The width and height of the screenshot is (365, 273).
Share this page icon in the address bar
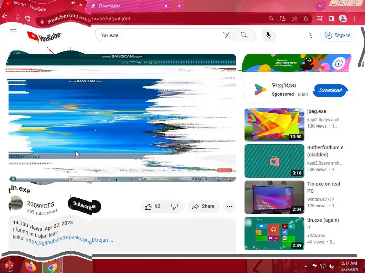pyautogui.click(x=294, y=18)
